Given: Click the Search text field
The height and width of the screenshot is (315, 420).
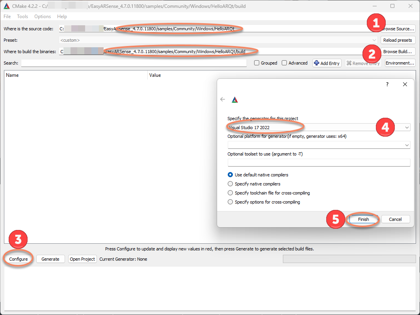Looking at the screenshot, I should 134,63.
